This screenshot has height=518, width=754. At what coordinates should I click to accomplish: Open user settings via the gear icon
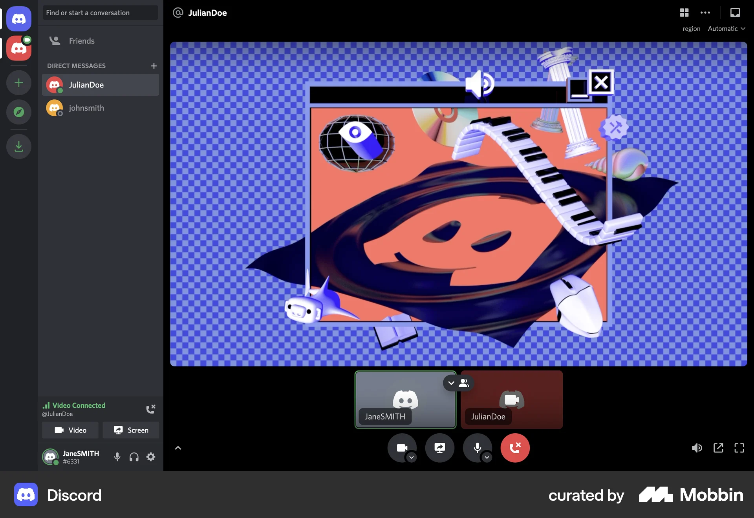[150, 457]
